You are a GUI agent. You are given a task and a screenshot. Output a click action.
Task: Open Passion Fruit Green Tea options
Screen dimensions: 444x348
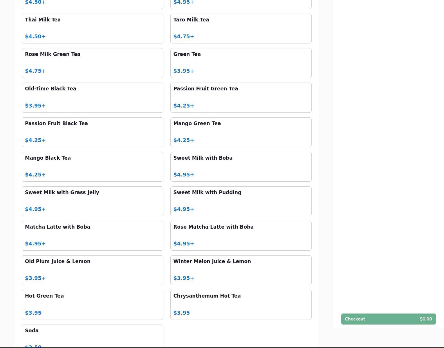click(x=241, y=97)
